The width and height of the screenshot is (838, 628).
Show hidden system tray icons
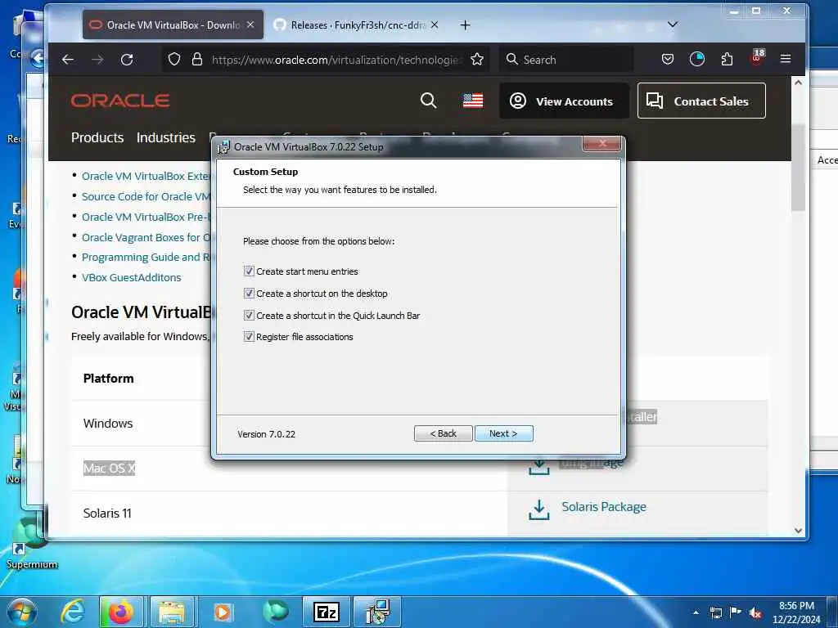pos(696,612)
